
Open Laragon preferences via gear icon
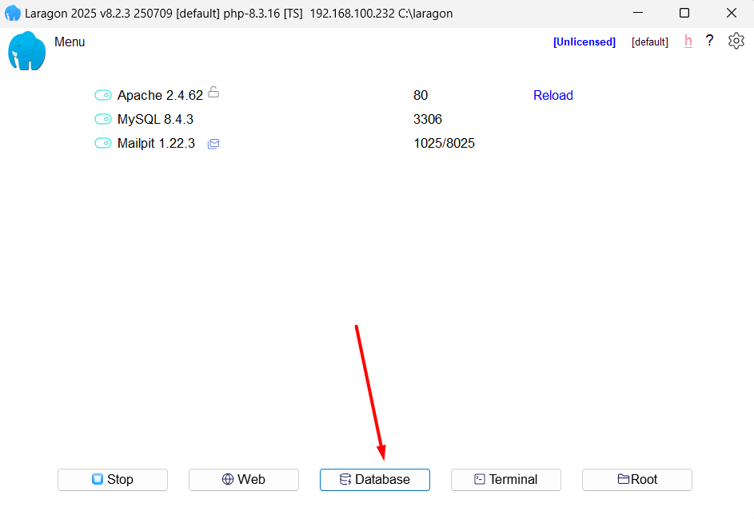(736, 41)
